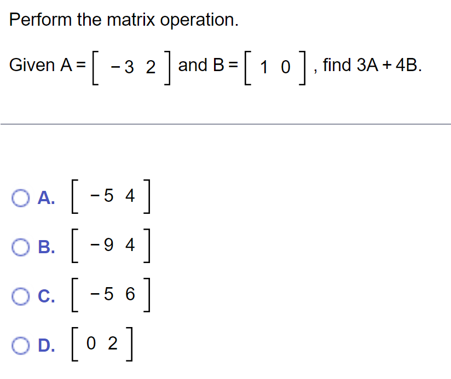Select radio button for answer C
Image resolution: width=451 pixels, height=379 pixels.
21,297
